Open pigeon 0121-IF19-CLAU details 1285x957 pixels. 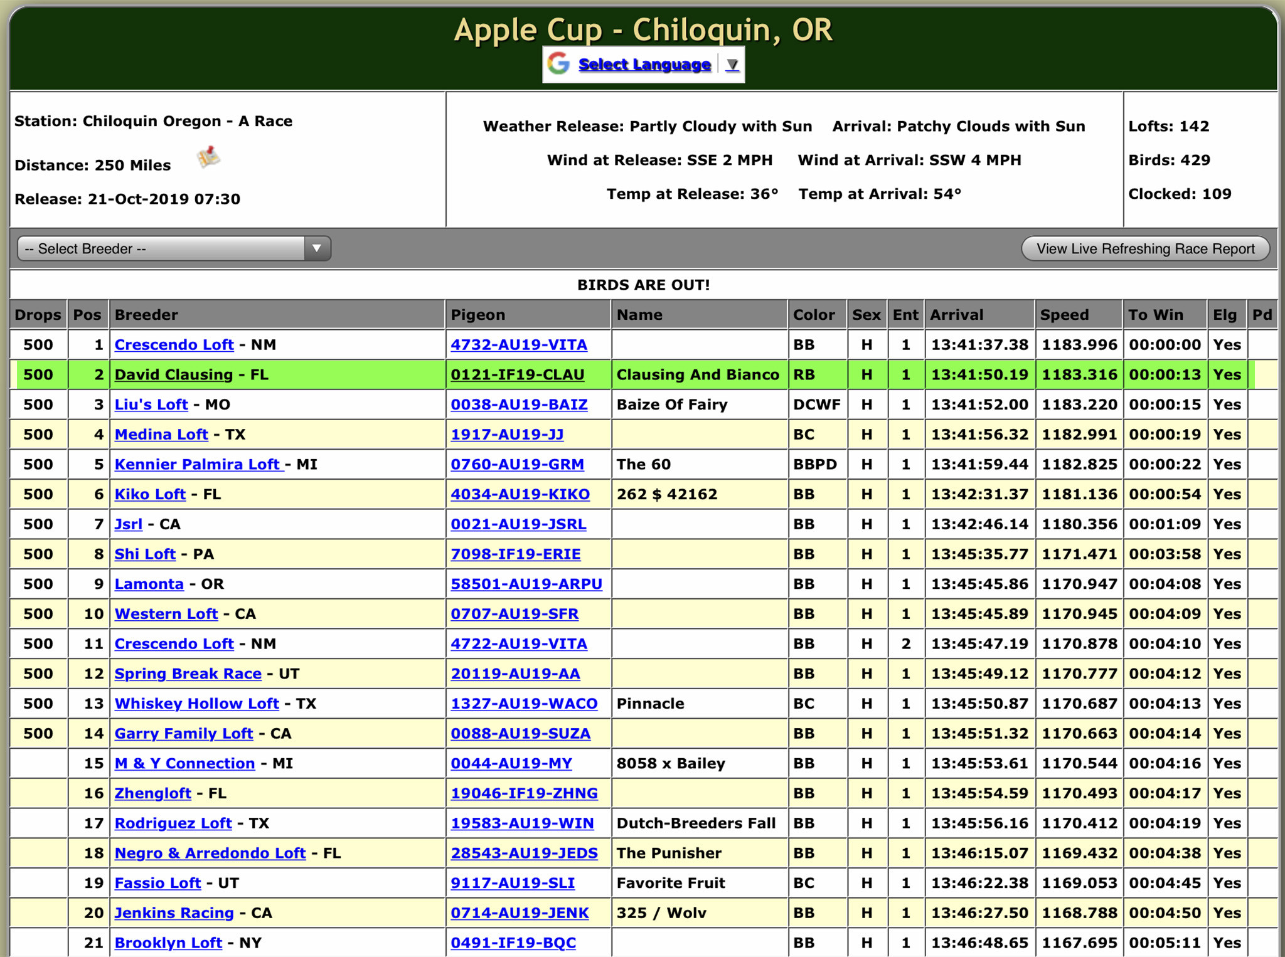517,375
